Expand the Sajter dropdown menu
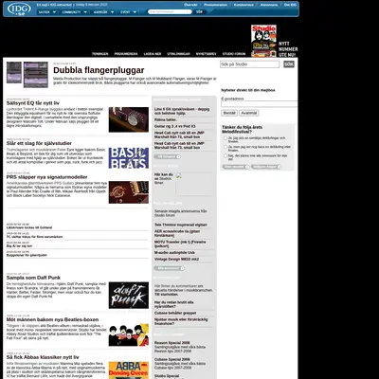This screenshot has width=379, height=379. [47, 12]
